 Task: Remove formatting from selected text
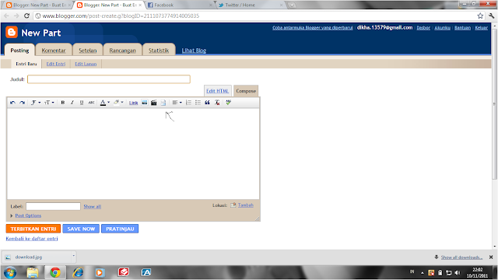pyautogui.click(x=217, y=103)
